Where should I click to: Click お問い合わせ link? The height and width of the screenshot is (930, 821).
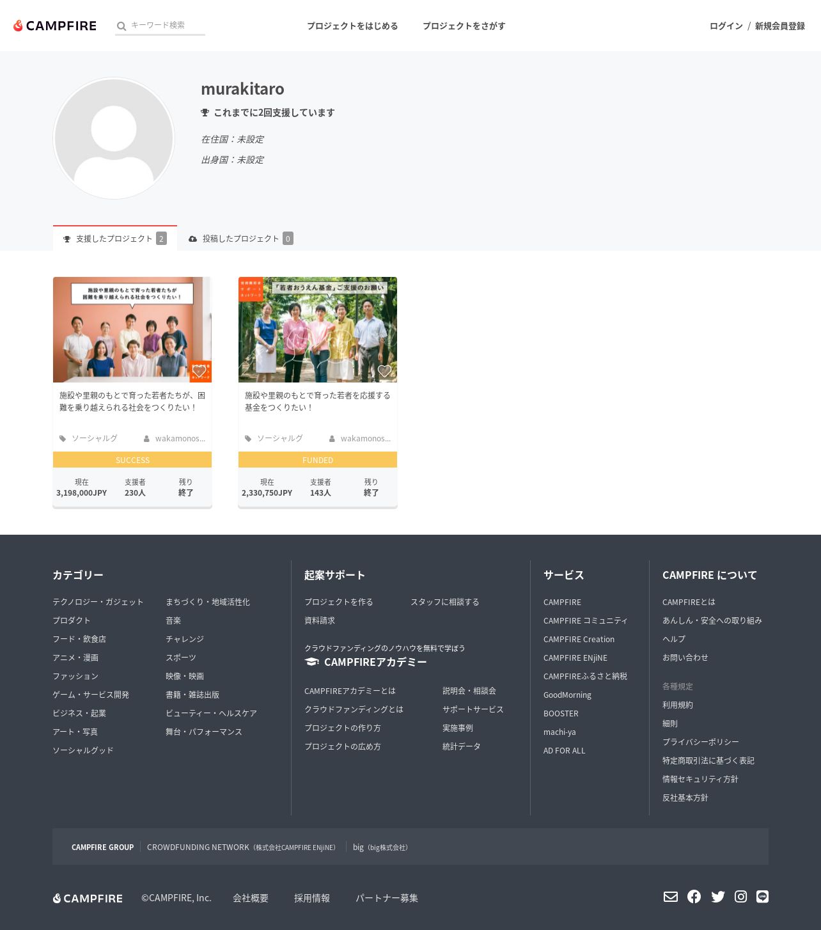[x=685, y=658]
